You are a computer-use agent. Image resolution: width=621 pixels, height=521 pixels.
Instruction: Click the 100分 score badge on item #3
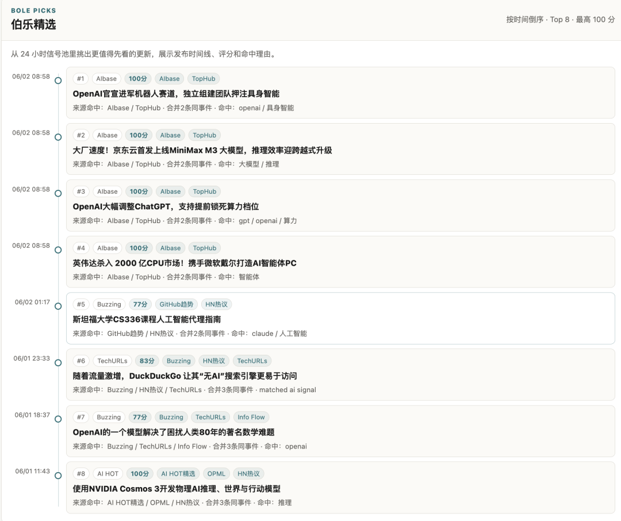pyautogui.click(x=139, y=191)
